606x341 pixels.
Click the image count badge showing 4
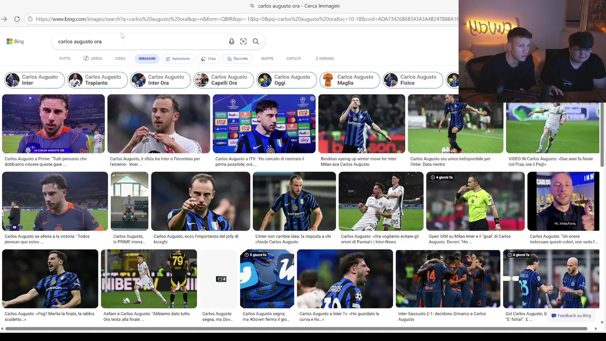pos(221,279)
